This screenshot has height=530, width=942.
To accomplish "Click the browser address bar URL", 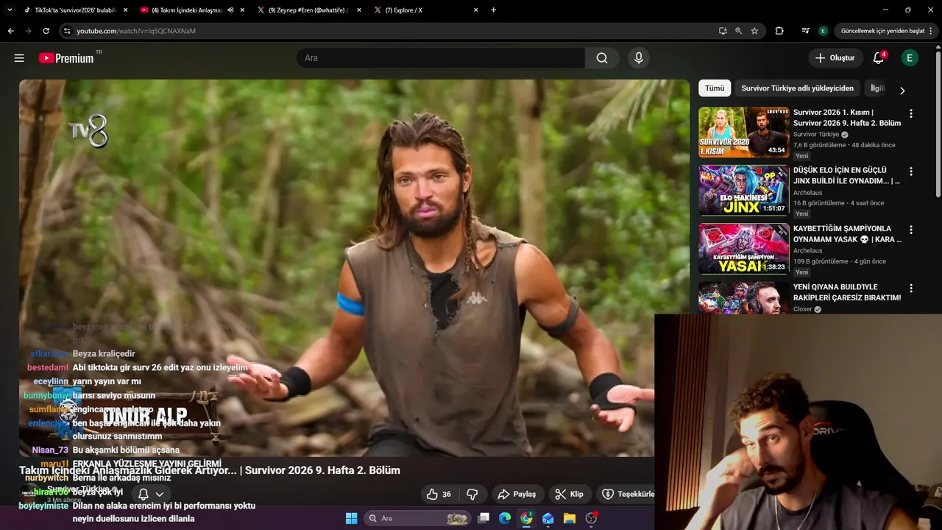I will point(136,31).
